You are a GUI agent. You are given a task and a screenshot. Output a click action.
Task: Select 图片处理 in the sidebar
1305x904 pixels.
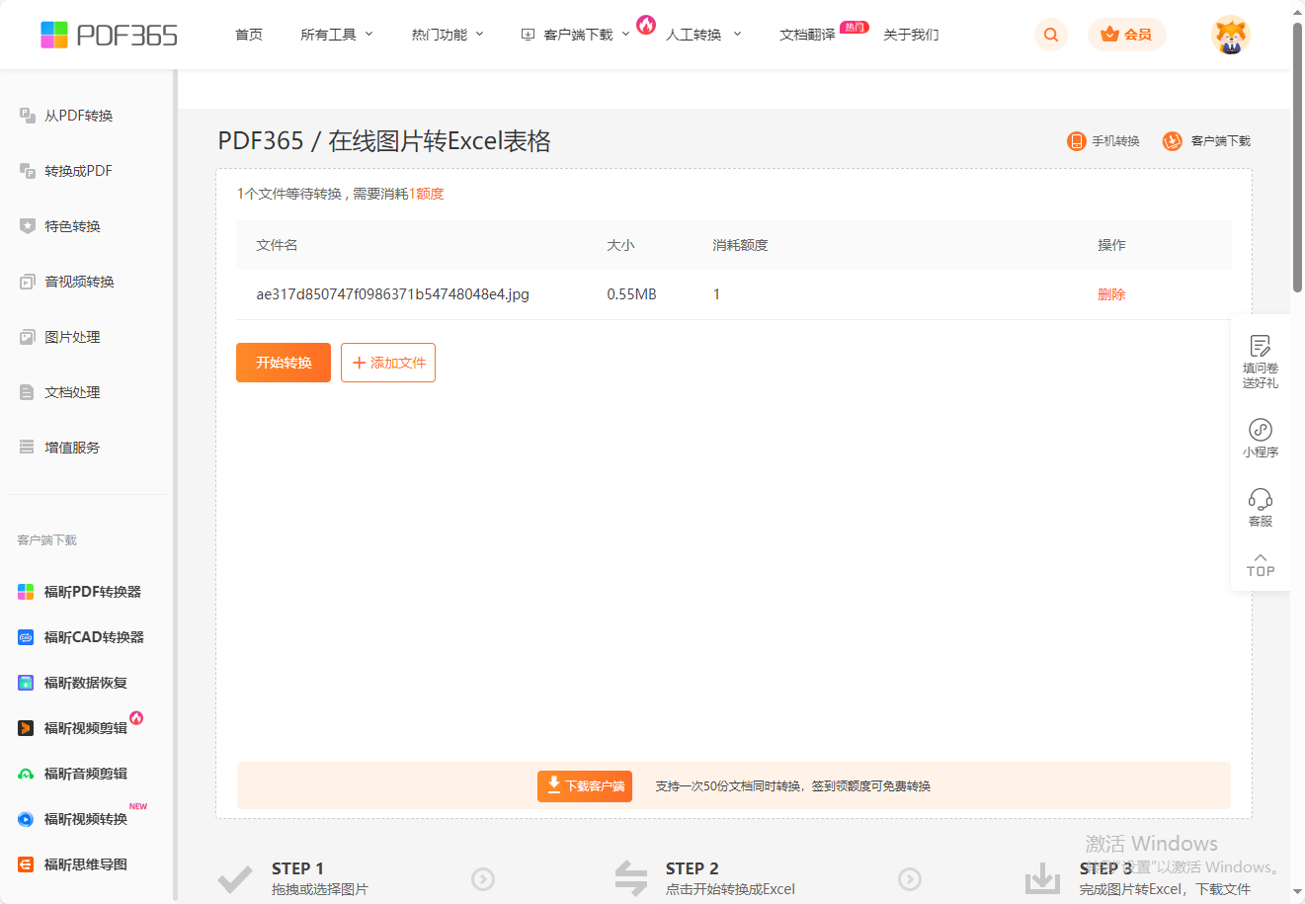[72, 337]
